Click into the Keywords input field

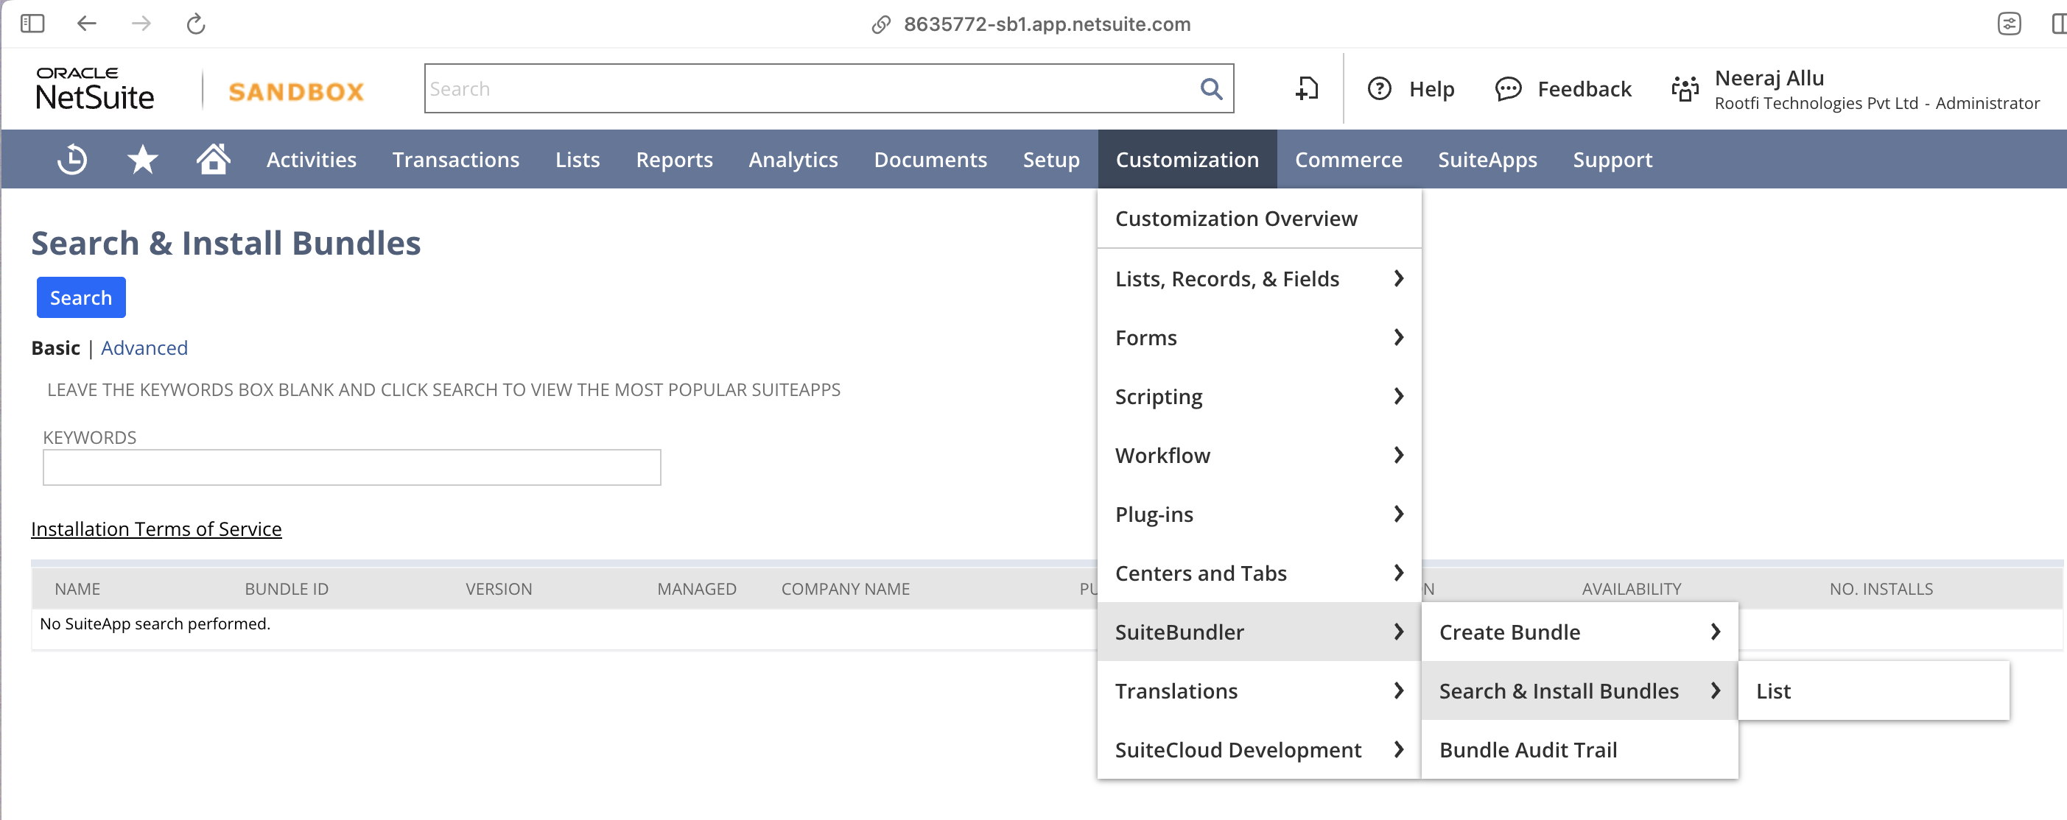pyautogui.click(x=351, y=467)
